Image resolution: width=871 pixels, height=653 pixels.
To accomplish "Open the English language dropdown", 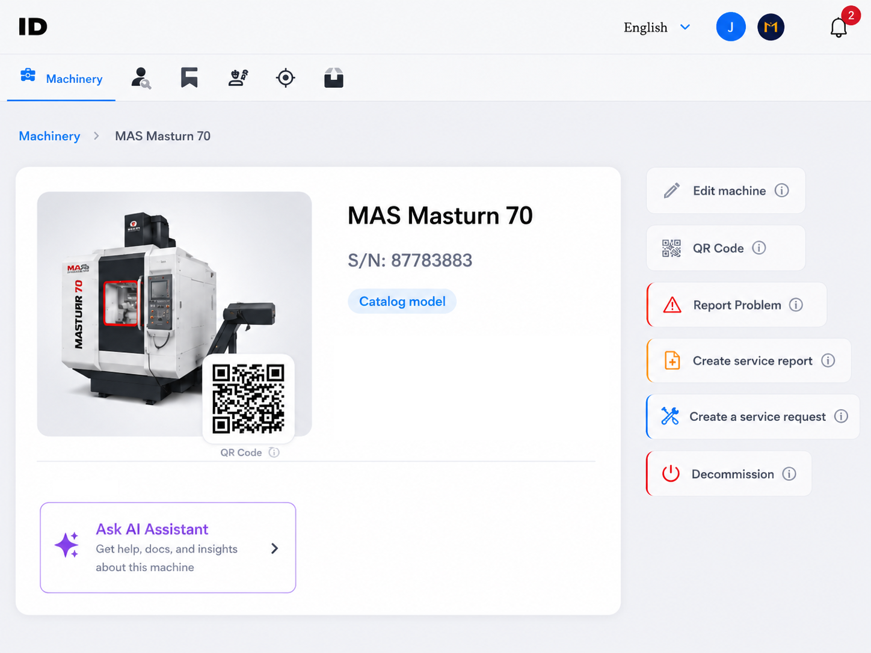I will pyautogui.click(x=657, y=28).
